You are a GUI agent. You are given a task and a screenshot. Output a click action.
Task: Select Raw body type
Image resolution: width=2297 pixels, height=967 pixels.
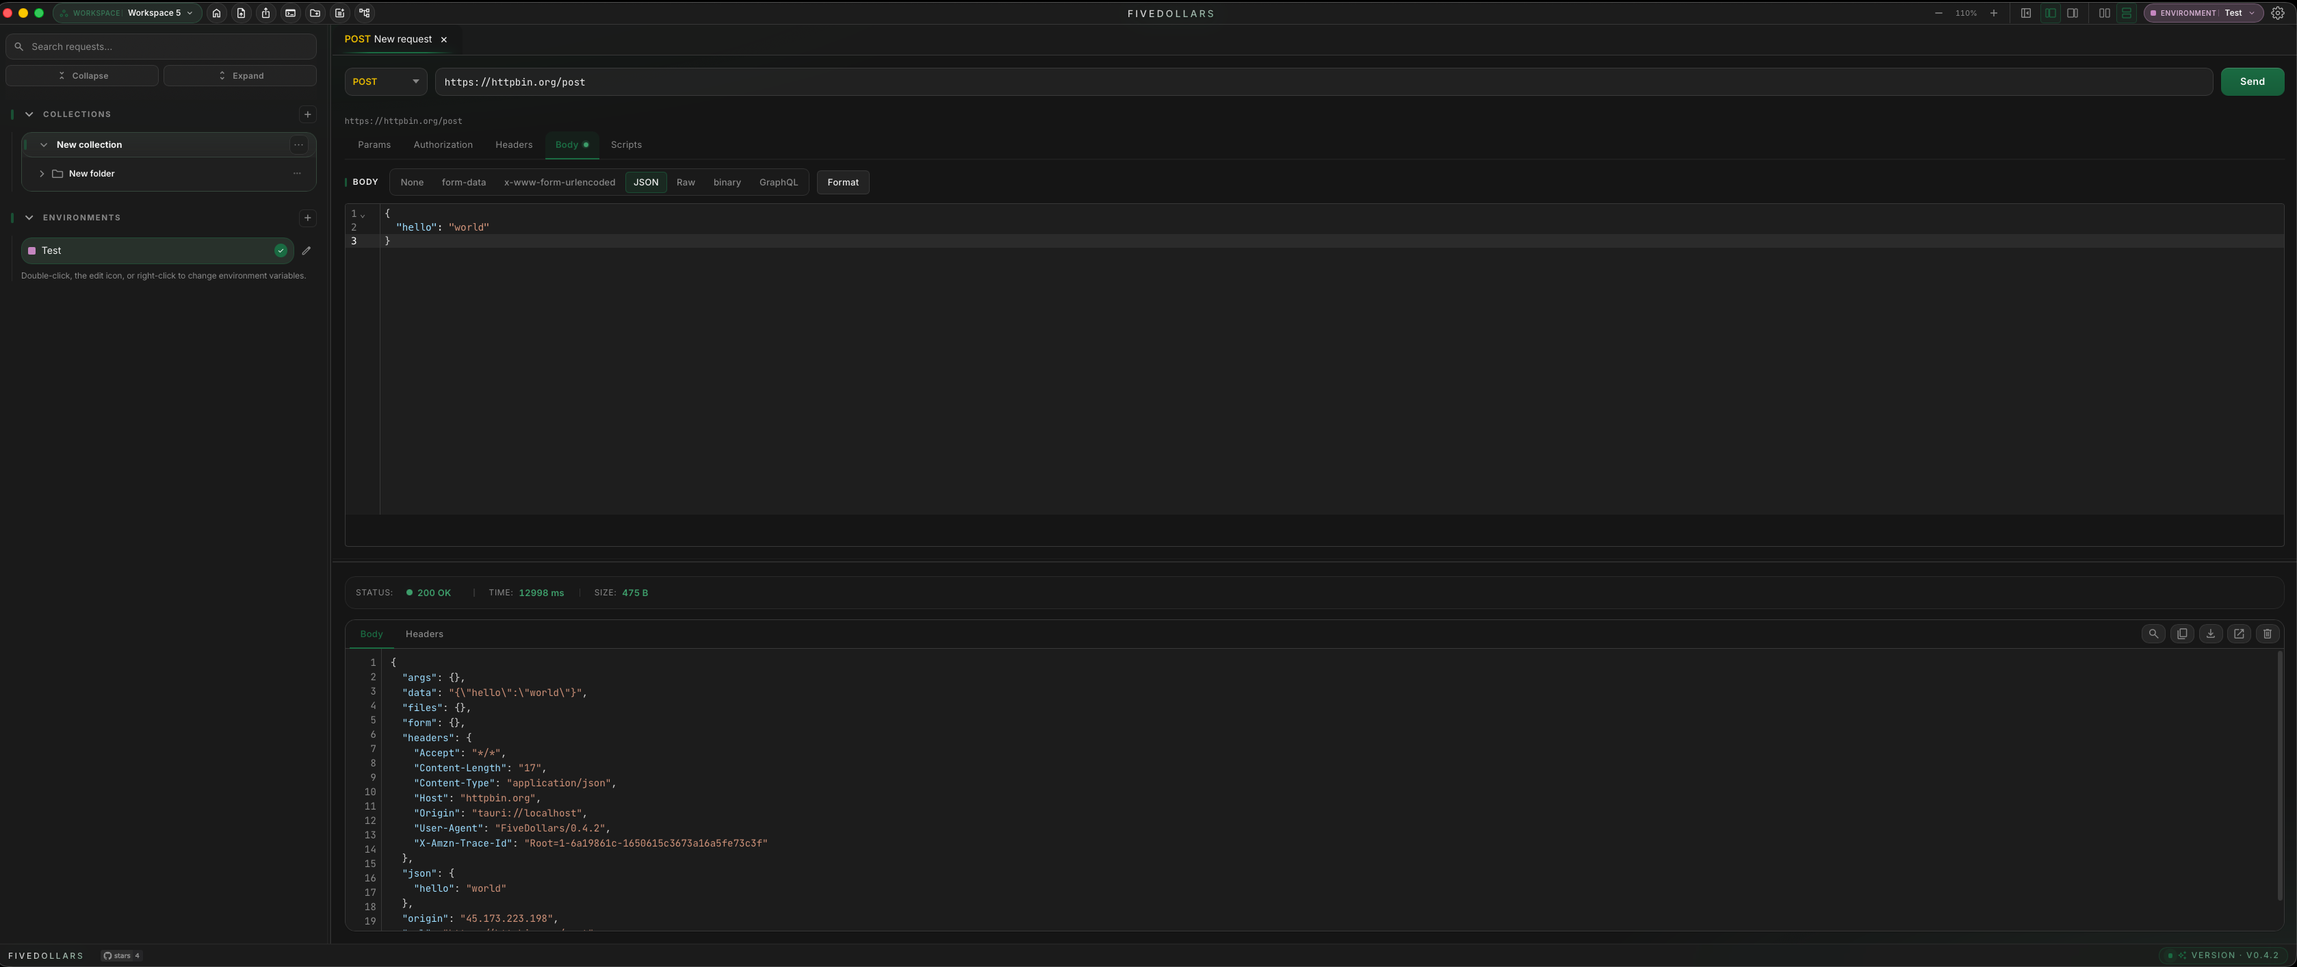[686, 183]
